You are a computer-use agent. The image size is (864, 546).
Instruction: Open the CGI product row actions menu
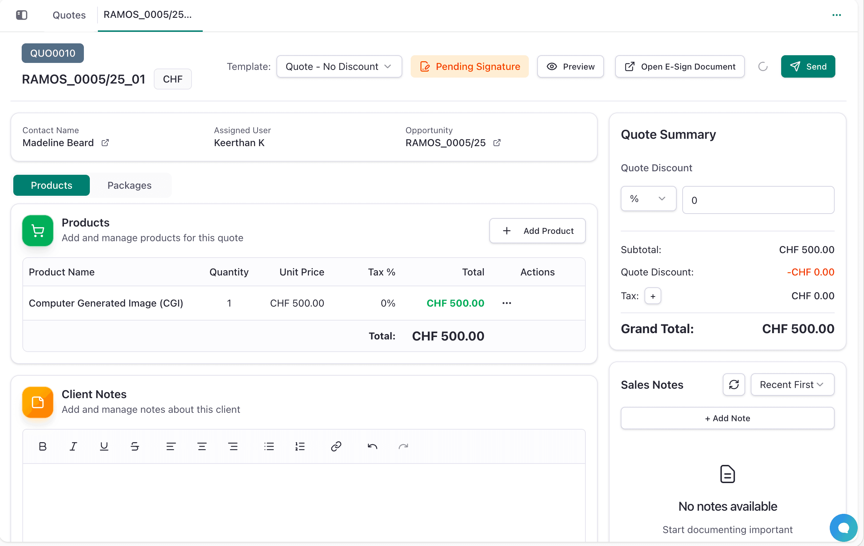pyautogui.click(x=507, y=303)
